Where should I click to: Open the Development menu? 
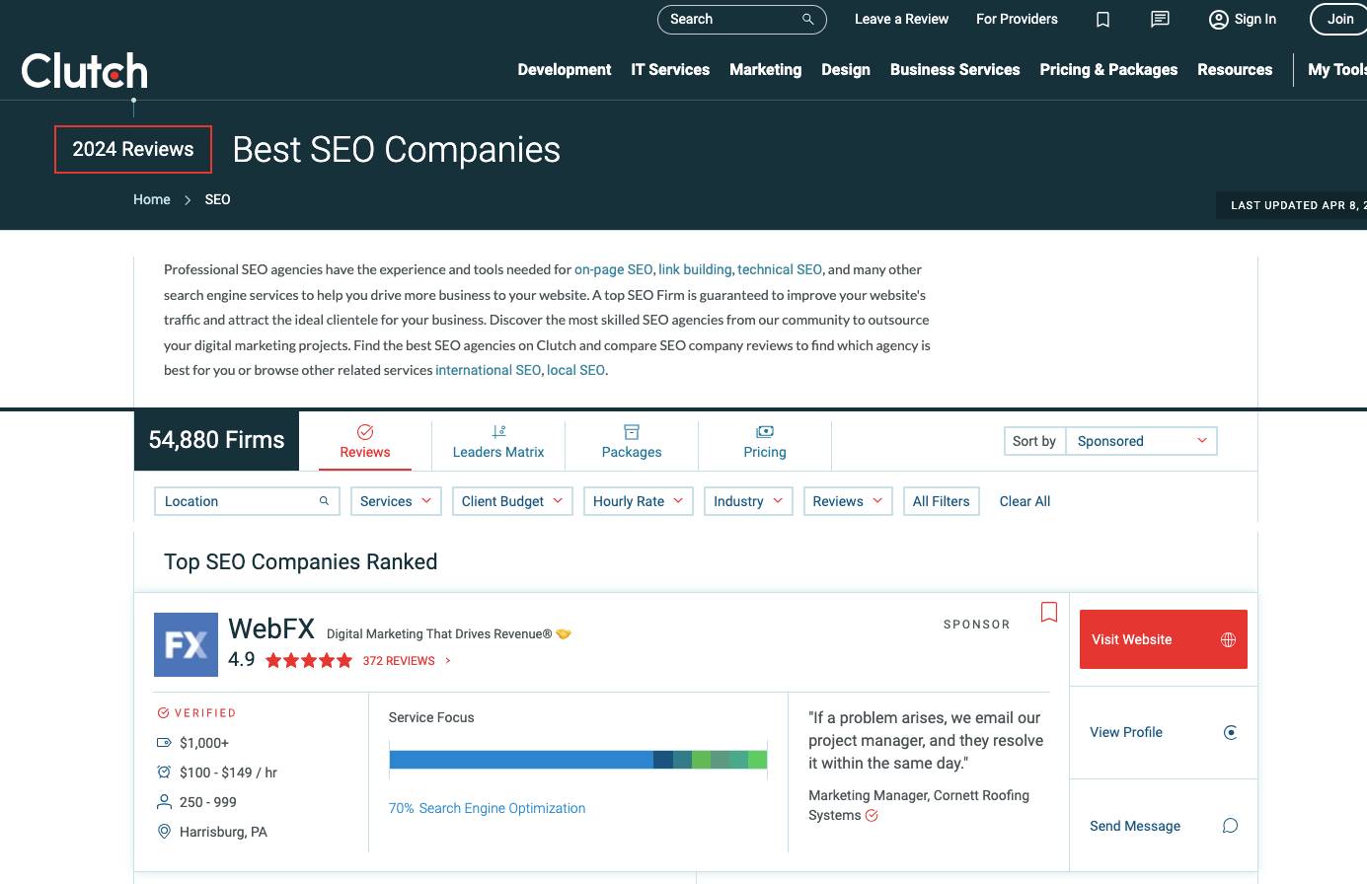(565, 70)
